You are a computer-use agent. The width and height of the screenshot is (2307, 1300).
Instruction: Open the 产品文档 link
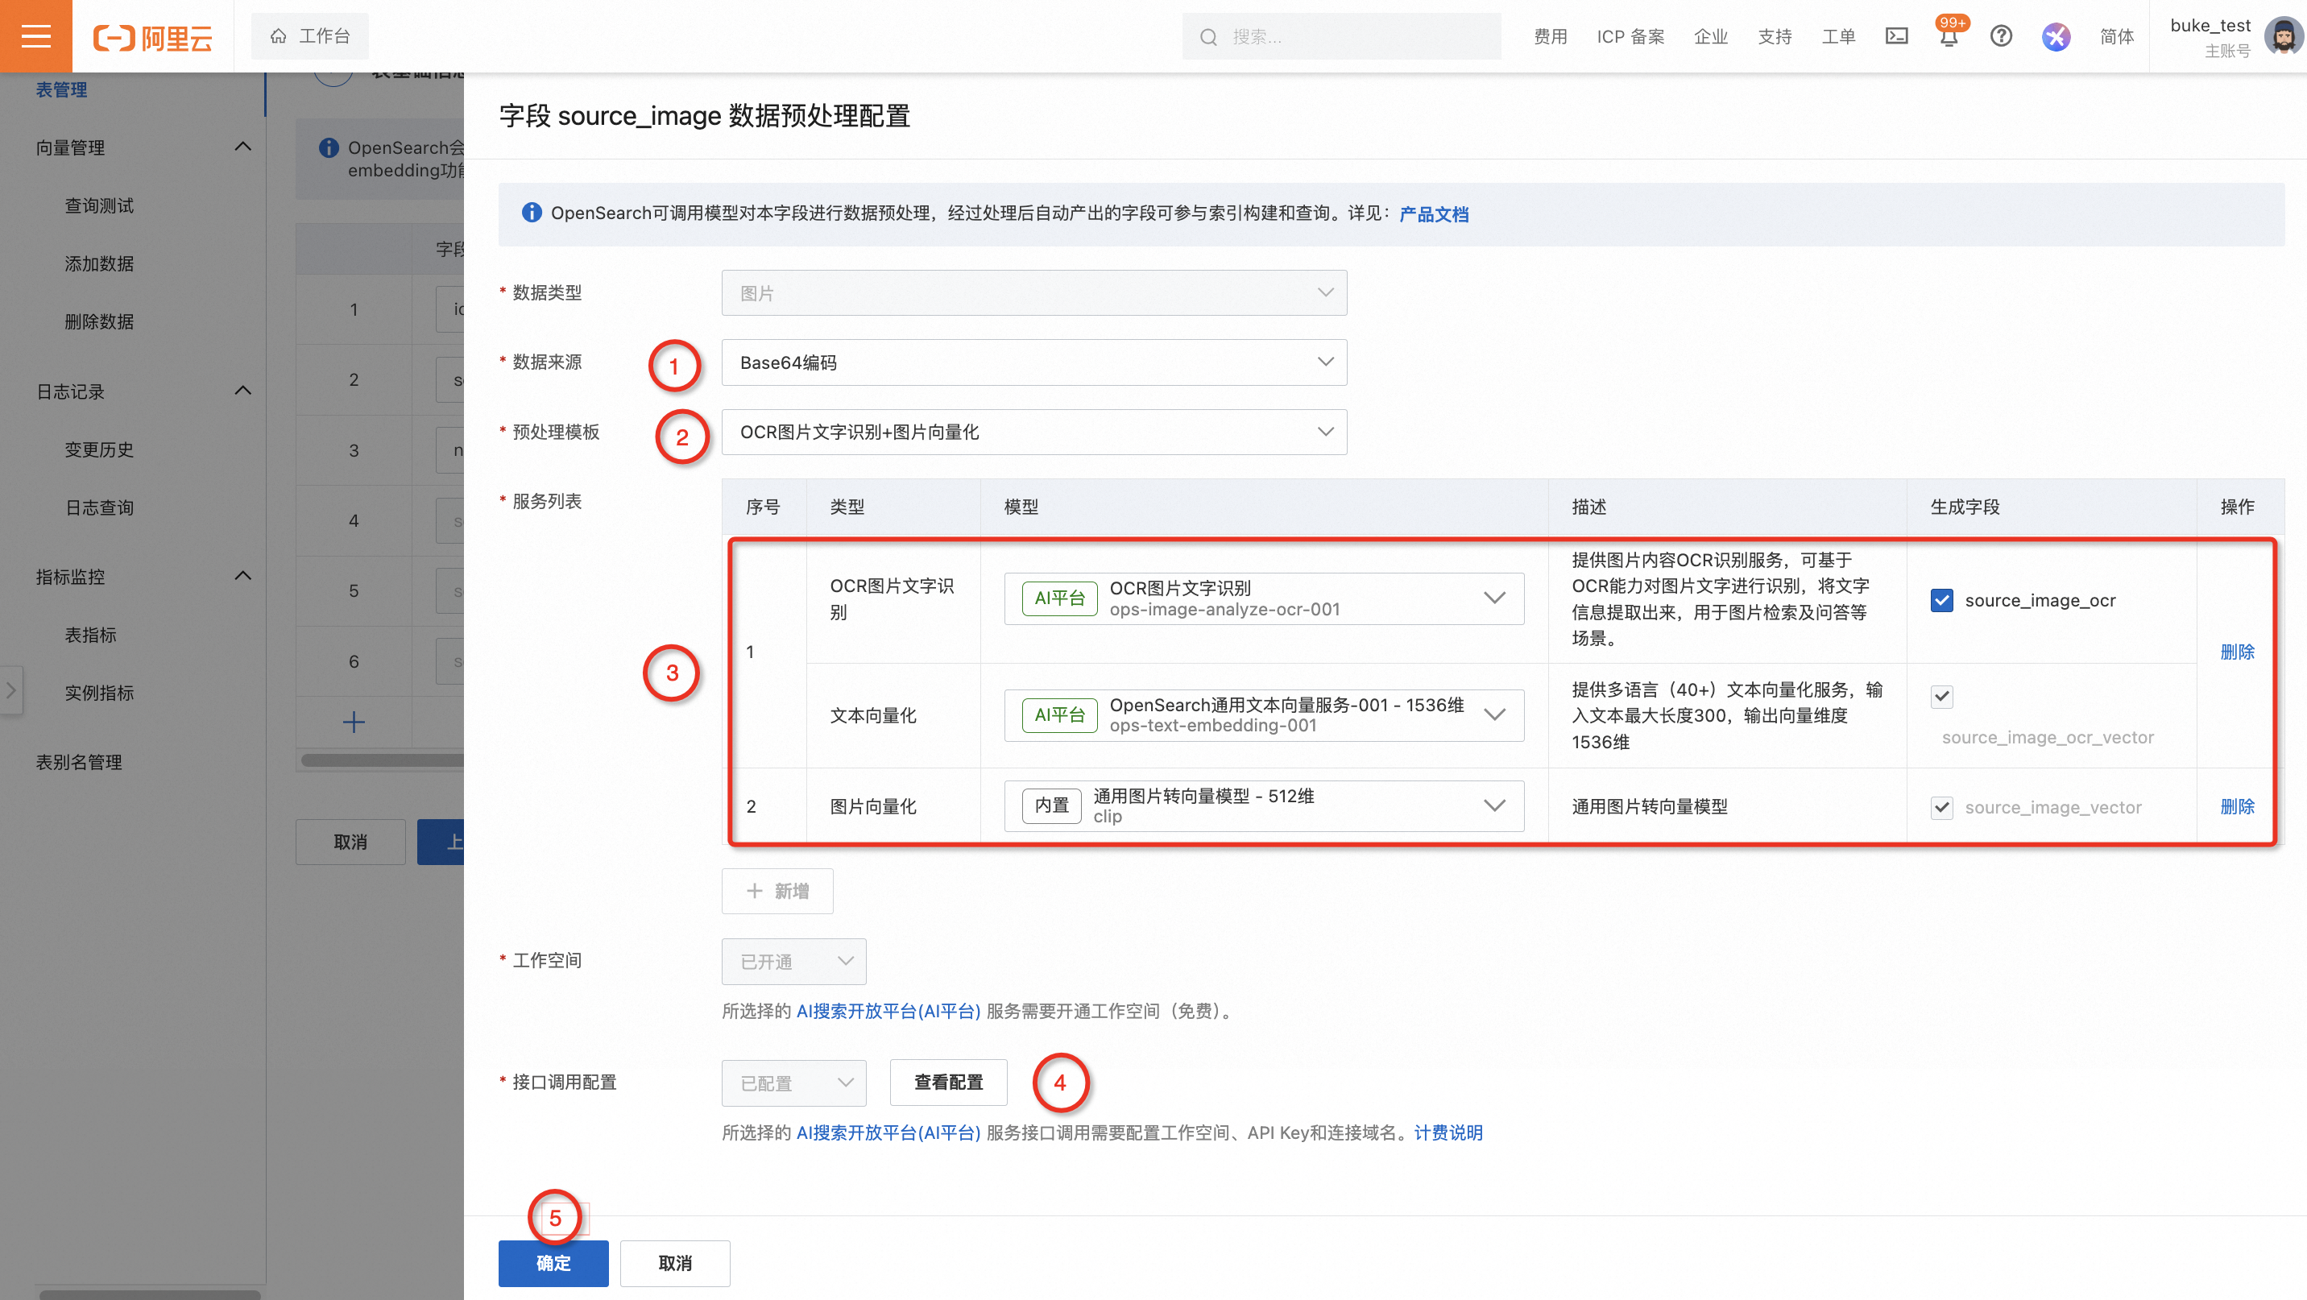click(x=1433, y=213)
